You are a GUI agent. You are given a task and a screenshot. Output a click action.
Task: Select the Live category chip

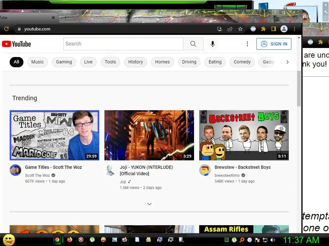pos(88,62)
